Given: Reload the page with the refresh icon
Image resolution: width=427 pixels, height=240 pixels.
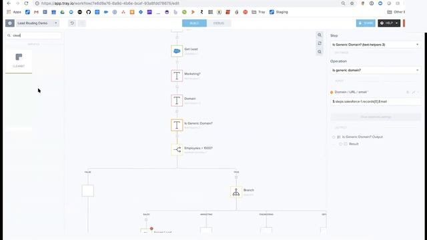Looking at the screenshot, I should point(26,3).
